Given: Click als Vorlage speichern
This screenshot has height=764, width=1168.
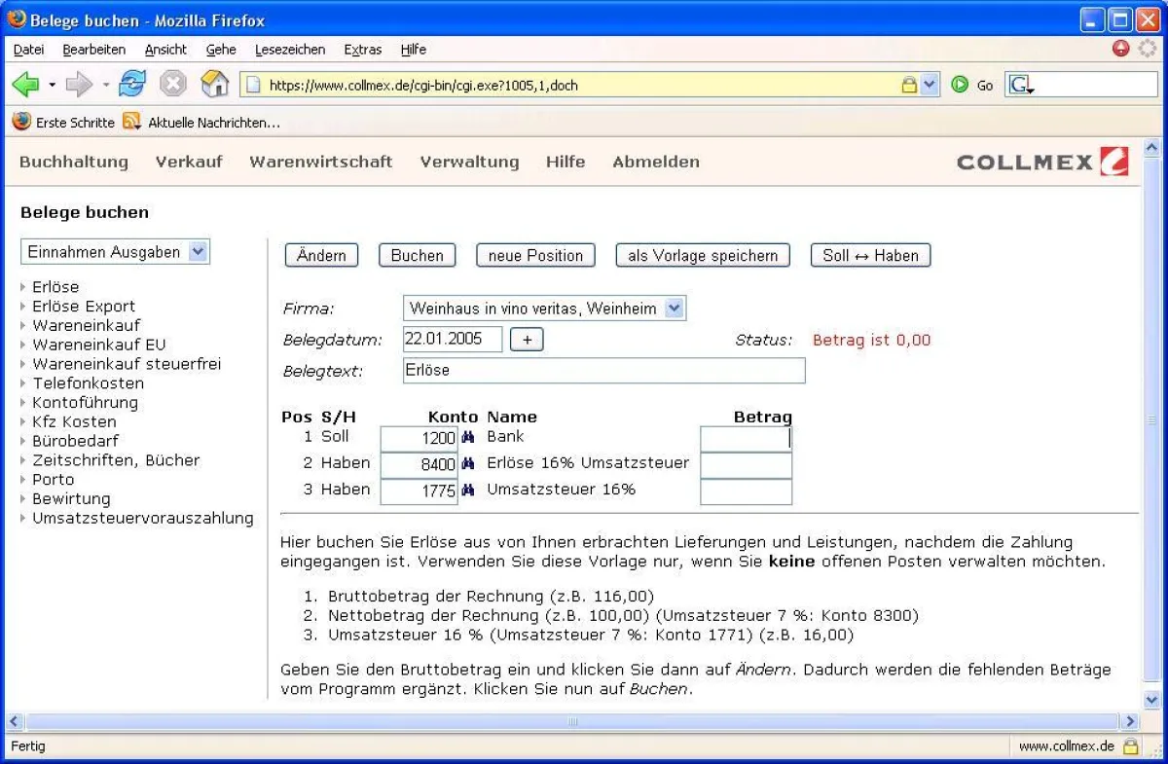Looking at the screenshot, I should 702,255.
